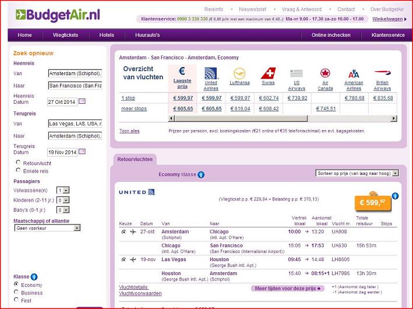Open the Hotels menu item
The image size is (413, 309).
(x=107, y=35)
